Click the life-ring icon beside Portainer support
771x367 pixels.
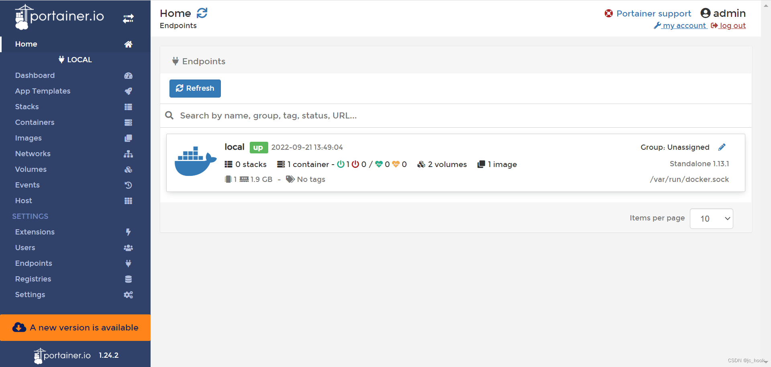pyautogui.click(x=609, y=14)
